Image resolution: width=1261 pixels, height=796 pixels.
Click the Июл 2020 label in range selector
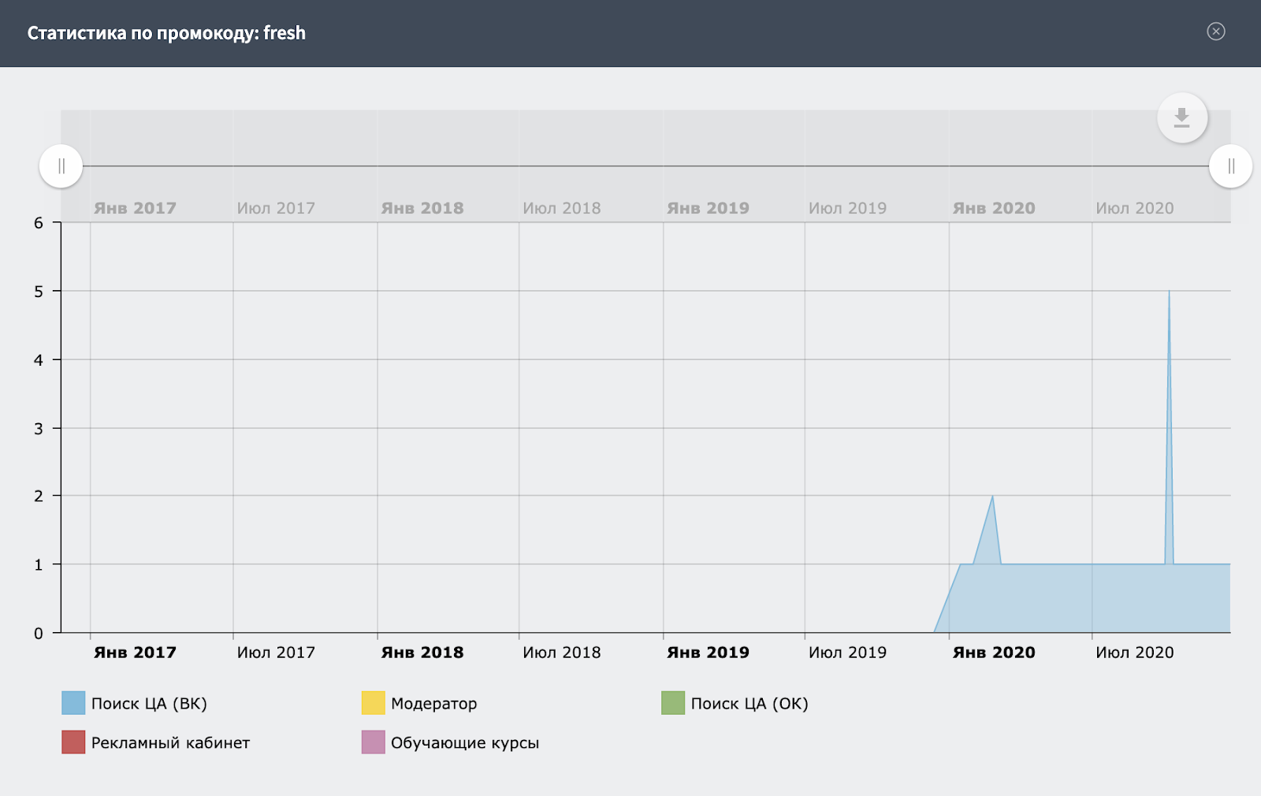[x=1135, y=208]
